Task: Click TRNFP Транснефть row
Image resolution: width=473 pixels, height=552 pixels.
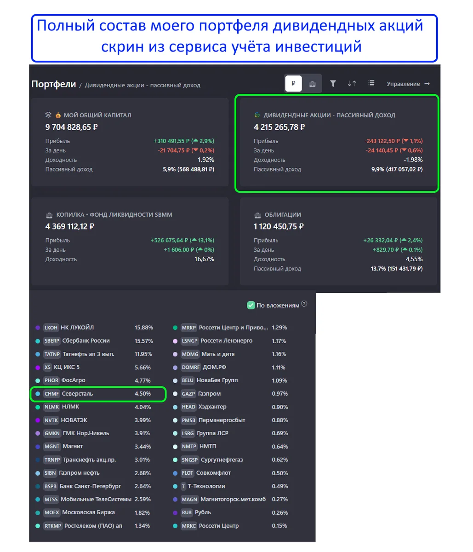Action: point(94,460)
